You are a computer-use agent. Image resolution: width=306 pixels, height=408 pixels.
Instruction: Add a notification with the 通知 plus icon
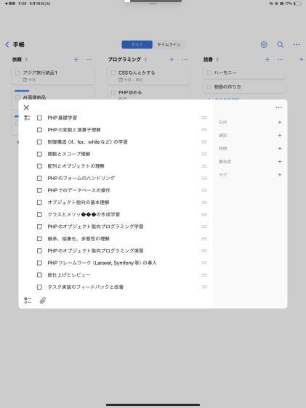(280, 135)
